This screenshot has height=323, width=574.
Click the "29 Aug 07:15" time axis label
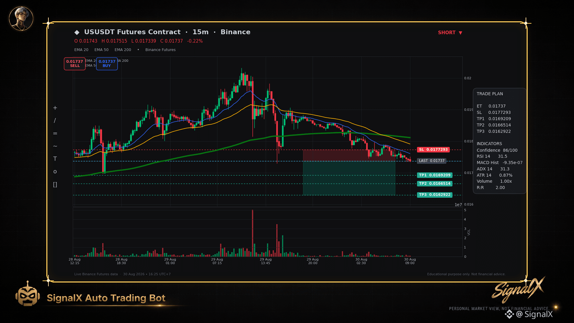[217, 261]
